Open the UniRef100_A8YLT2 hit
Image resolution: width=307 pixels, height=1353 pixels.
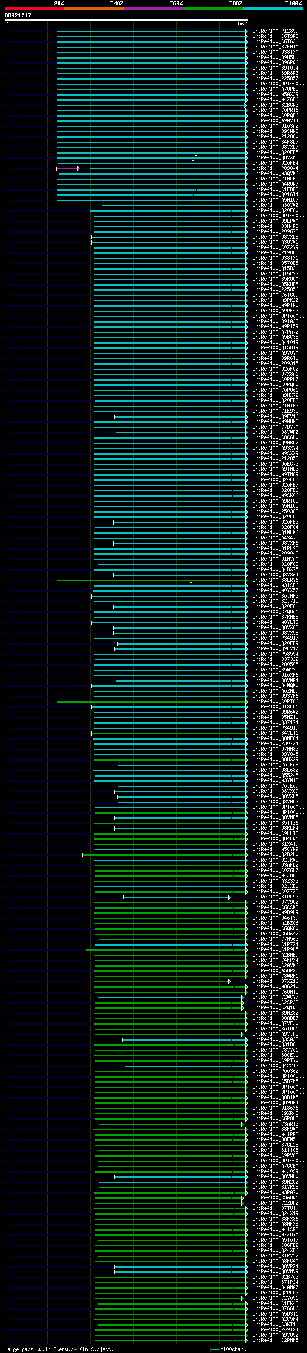point(275,622)
